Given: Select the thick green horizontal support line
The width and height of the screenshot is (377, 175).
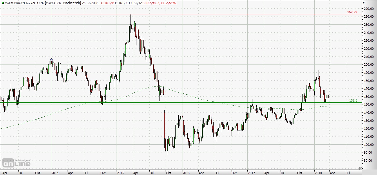Looking at the screenshot, I should coord(203,102).
